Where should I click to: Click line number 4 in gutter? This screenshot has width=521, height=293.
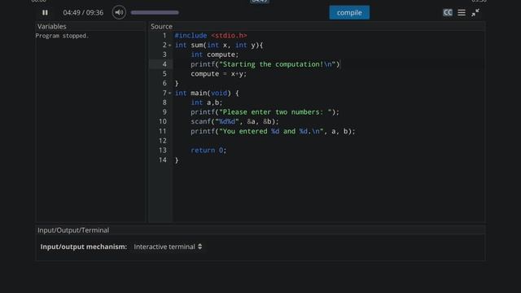click(164, 64)
